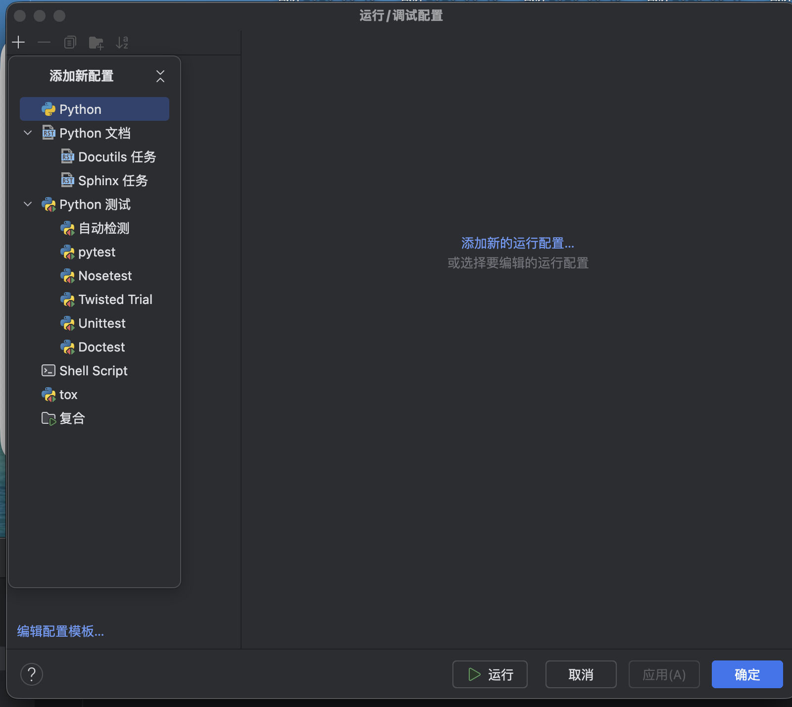Choose Nosetest configuration
Image resolution: width=792 pixels, height=707 pixels.
pos(95,275)
